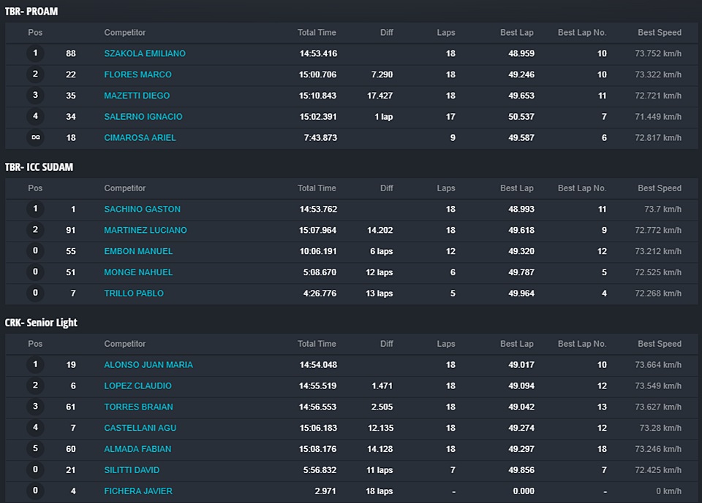Click position 5 badge for Almada Fabian
This screenshot has height=503, width=702.
[35, 449]
